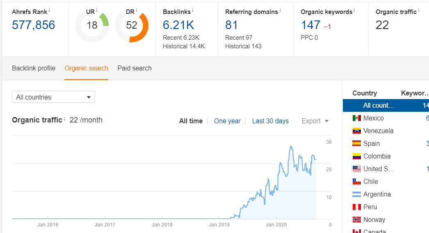
Task: Click the Venezuela flag icon
Action: click(357, 131)
